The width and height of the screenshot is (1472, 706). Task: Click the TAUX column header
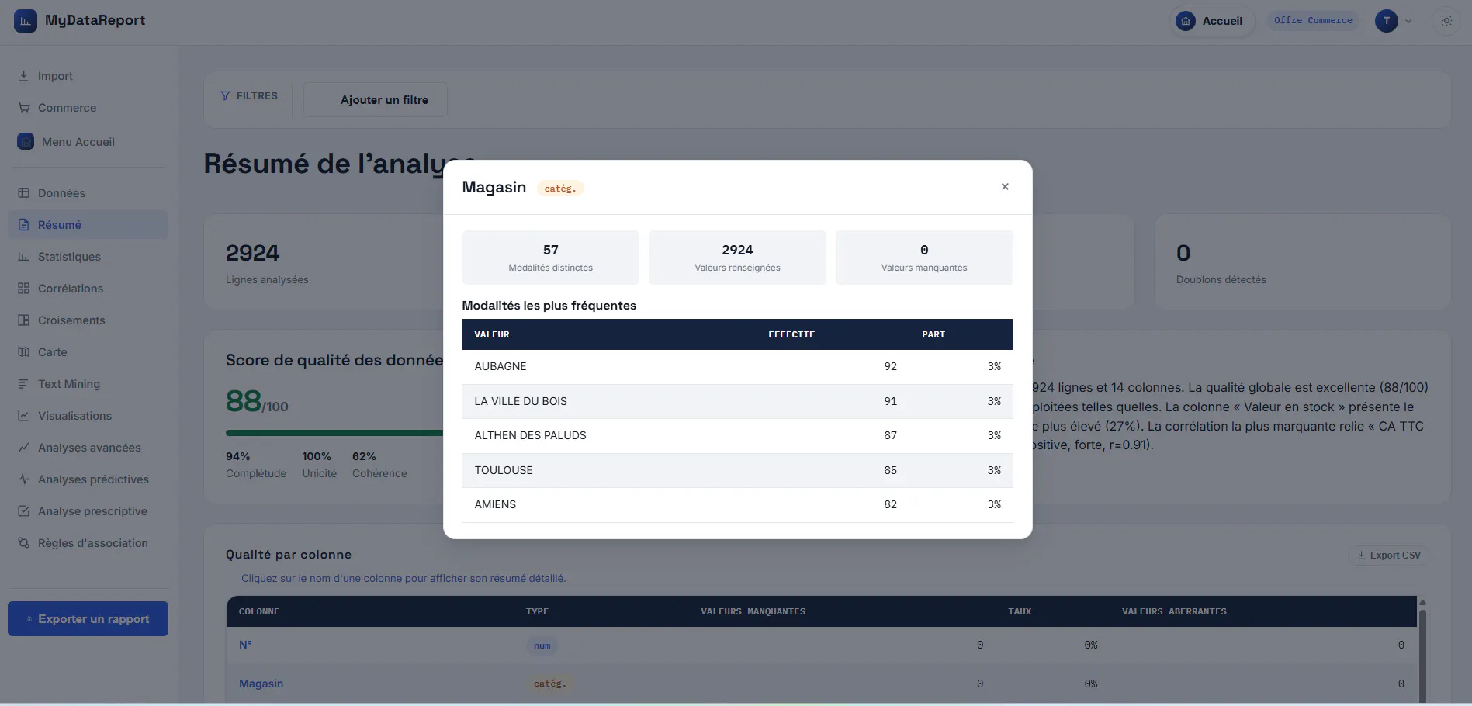coord(1020,611)
